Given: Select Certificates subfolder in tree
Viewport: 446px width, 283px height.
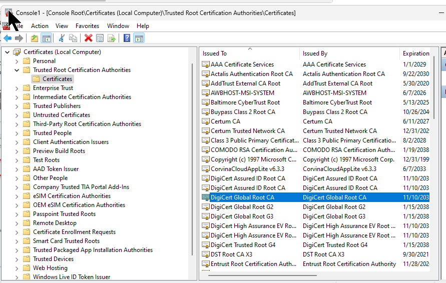Looking at the screenshot, I should coord(57,79).
